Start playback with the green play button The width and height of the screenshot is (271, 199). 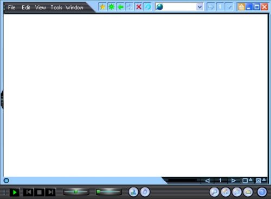[x=15, y=192]
